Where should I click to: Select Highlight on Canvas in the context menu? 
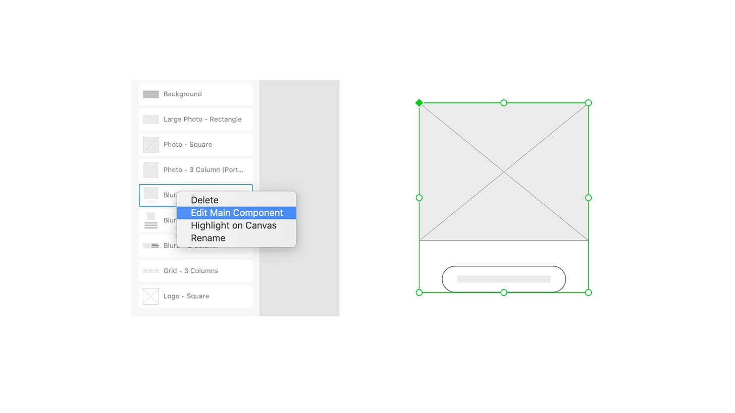(x=233, y=225)
